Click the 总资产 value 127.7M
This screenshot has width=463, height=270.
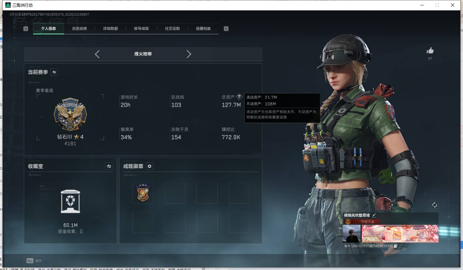tap(231, 105)
